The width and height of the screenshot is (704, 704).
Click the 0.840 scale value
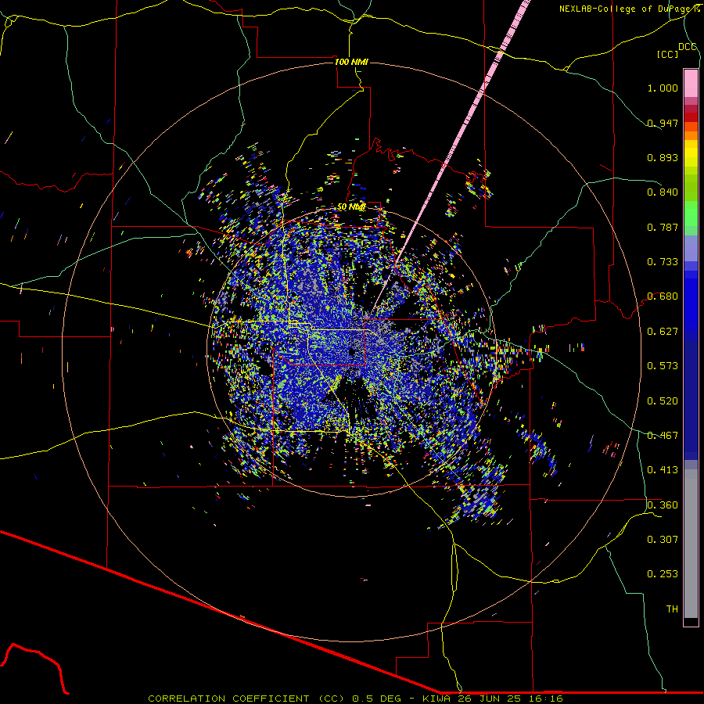[x=663, y=192]
